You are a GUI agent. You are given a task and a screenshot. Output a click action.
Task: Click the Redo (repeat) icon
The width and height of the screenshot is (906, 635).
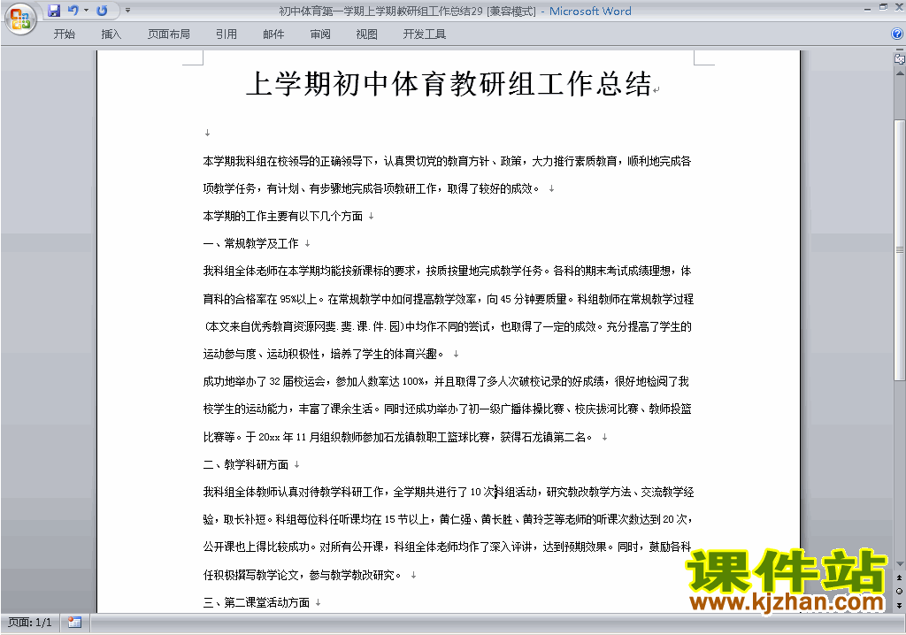click(103, 11)
